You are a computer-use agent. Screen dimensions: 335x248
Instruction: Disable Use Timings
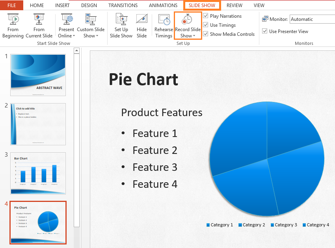point(205,25)
